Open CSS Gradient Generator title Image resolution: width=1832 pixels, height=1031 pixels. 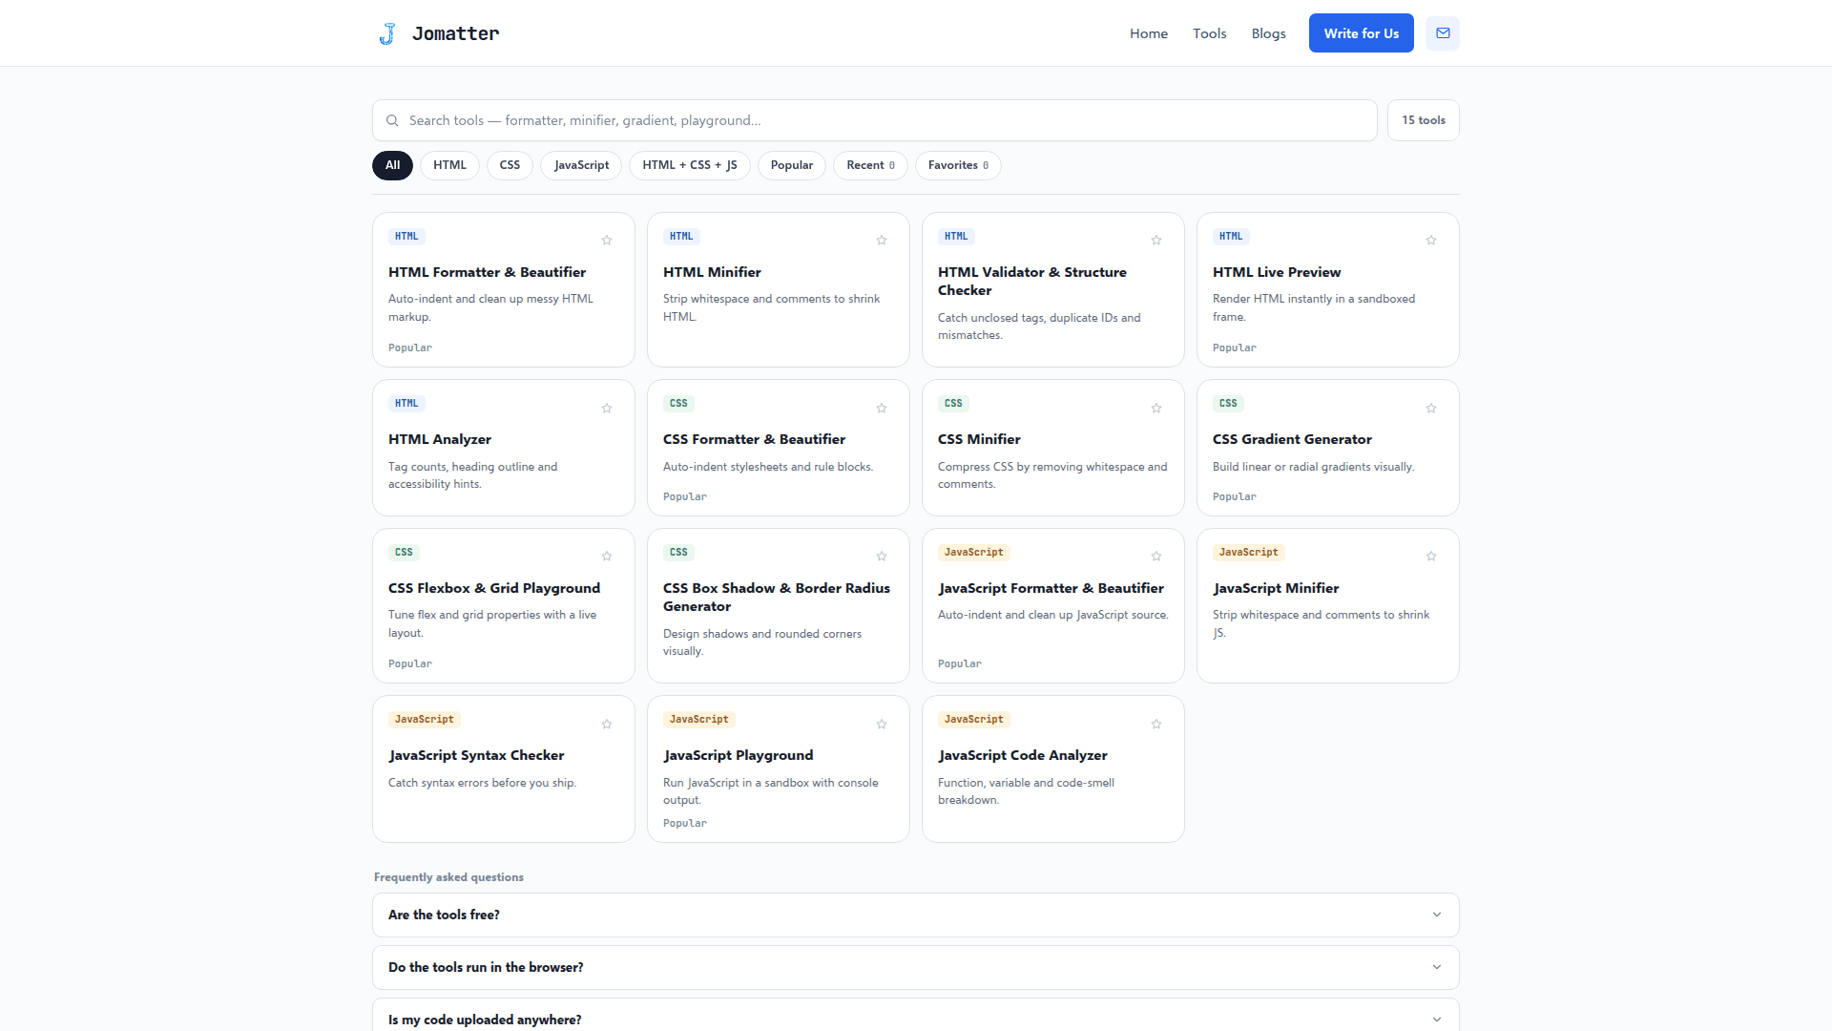(1292, 439)
